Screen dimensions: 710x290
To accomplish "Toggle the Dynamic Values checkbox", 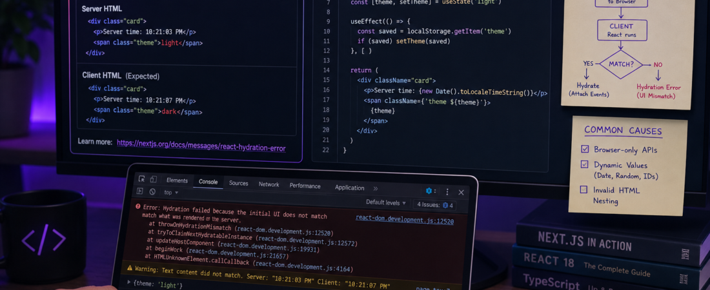I will click(585, 164).
